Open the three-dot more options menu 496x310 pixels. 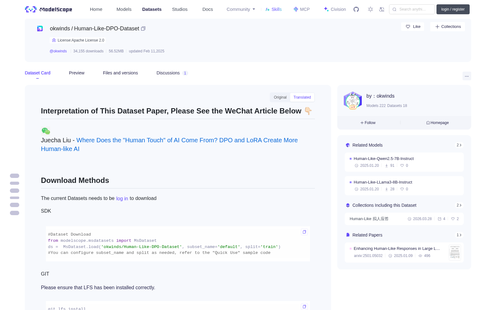tap(467, 76)
